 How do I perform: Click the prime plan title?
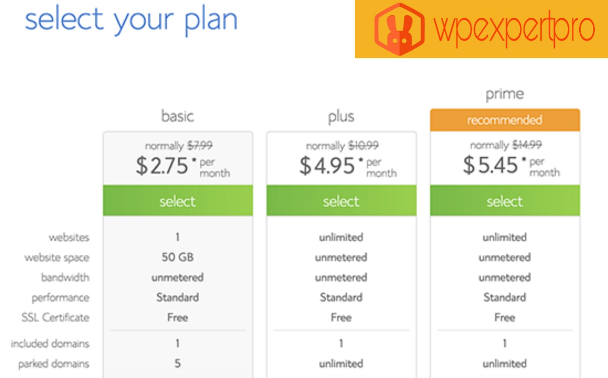coord(505,94)
